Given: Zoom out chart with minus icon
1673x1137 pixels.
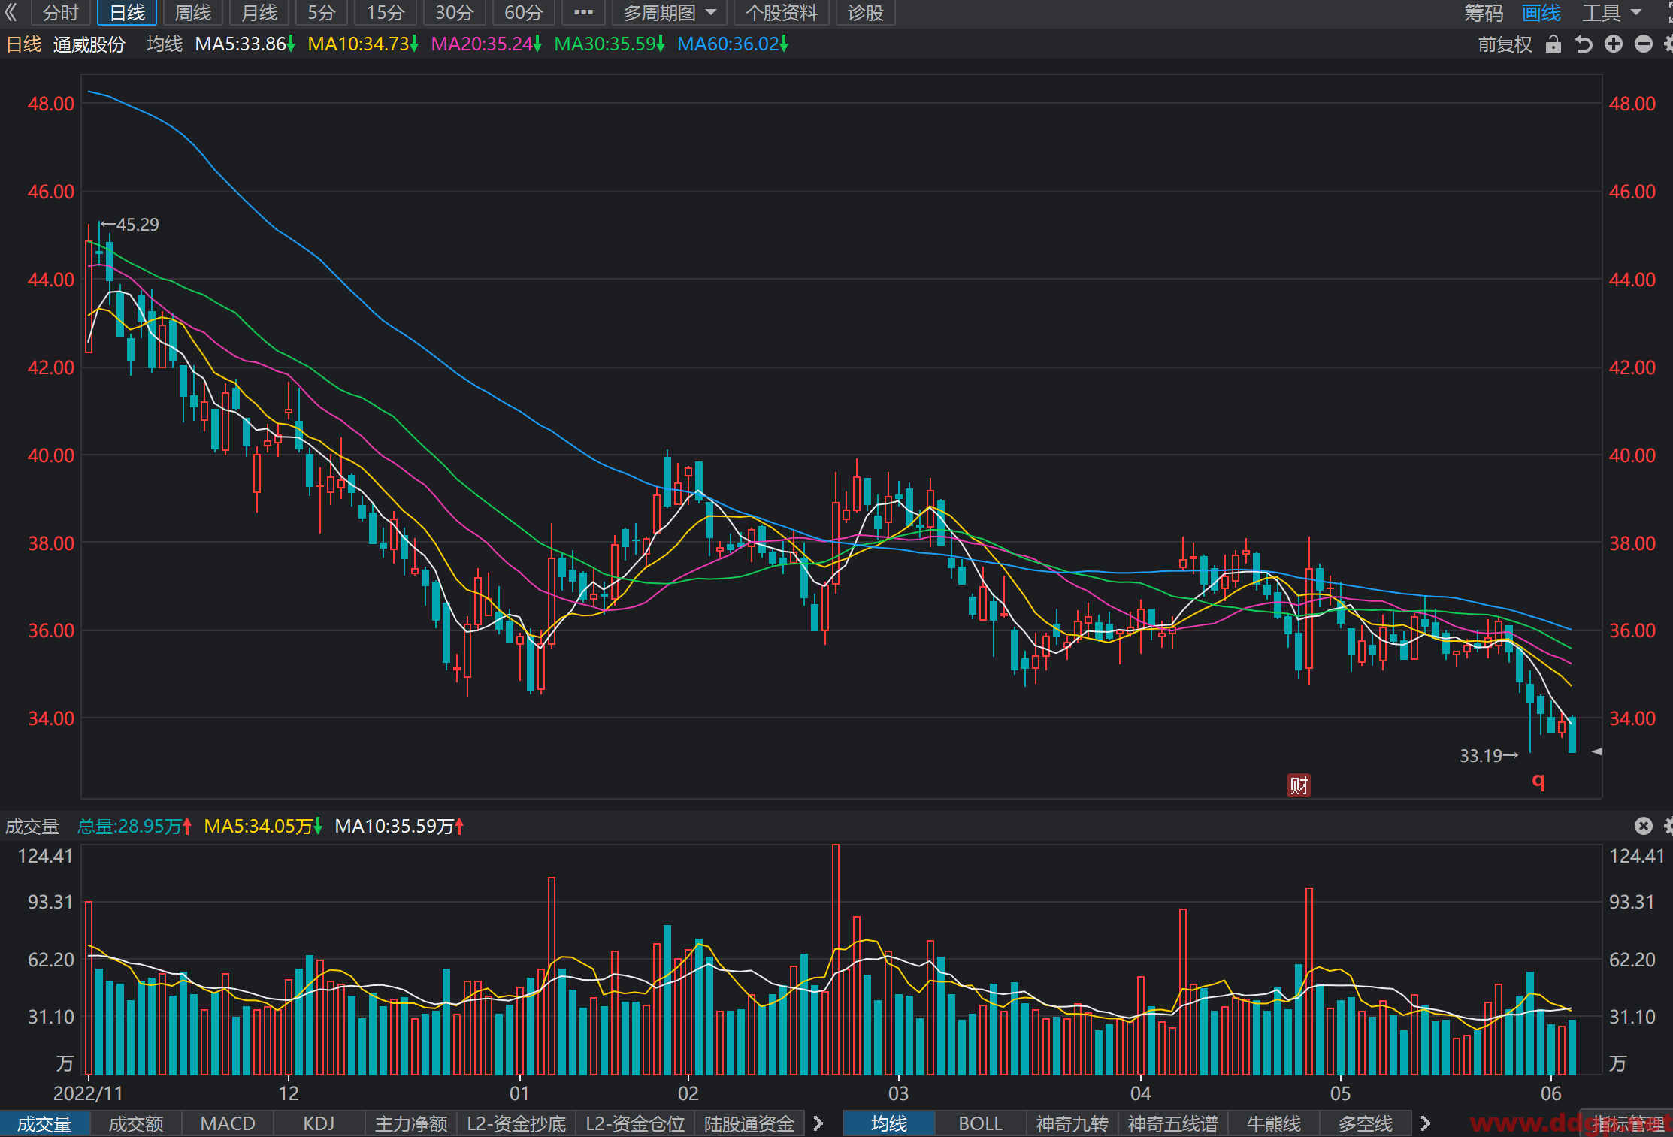Looking at the screenshot, I should pos(1644,44).
